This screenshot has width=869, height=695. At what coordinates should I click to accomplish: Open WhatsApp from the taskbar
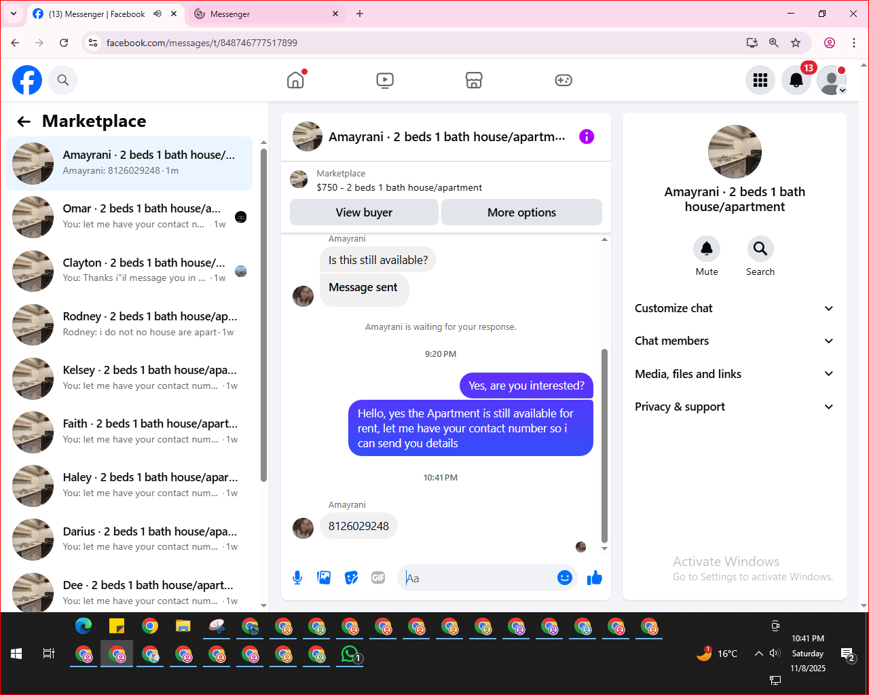coord(350,654)
